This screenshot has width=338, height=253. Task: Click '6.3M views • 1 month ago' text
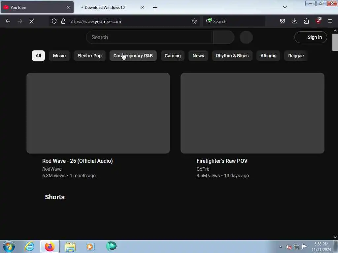pos(69,176)
